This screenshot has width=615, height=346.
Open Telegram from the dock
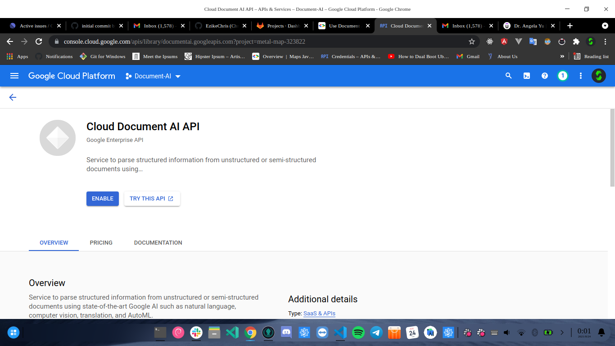pos(376,333)
